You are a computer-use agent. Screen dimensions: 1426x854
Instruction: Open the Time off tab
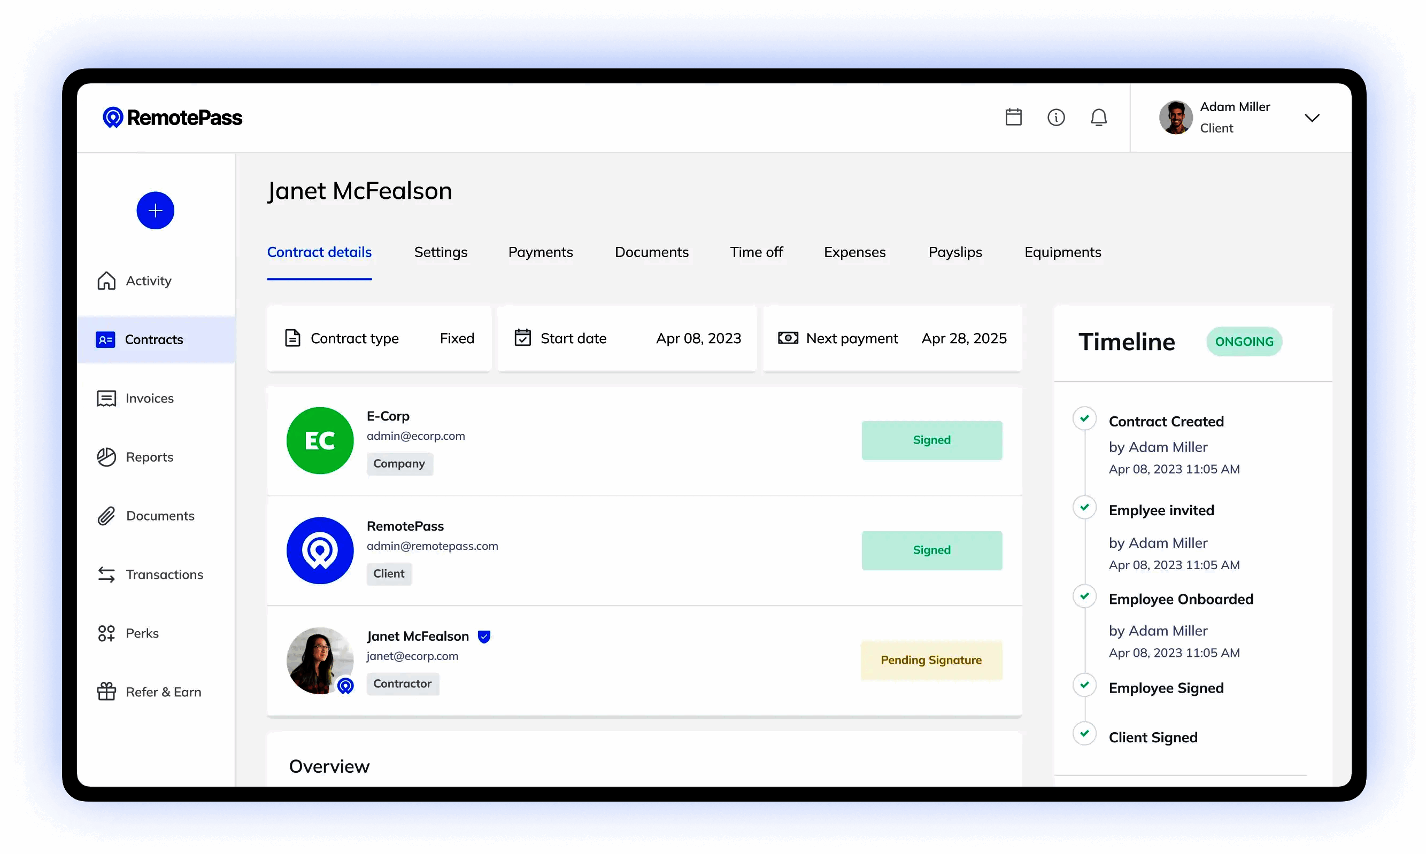coord(757,253)
